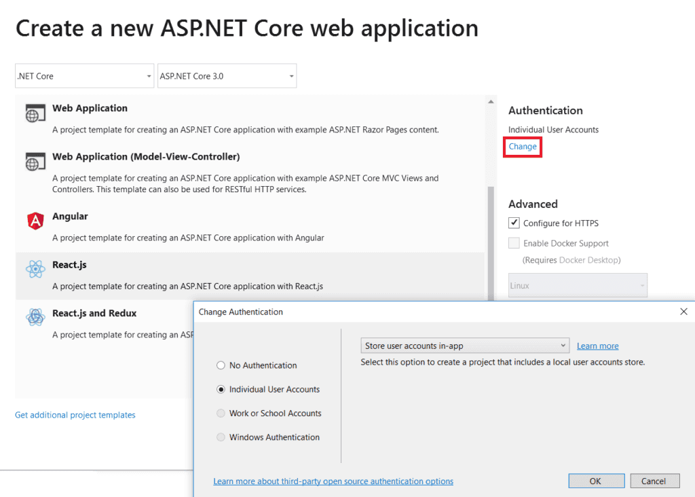695x497 pixels.
Task: Choose the Web Application (Model-View-Controller) template
Action: pos(146,157)
